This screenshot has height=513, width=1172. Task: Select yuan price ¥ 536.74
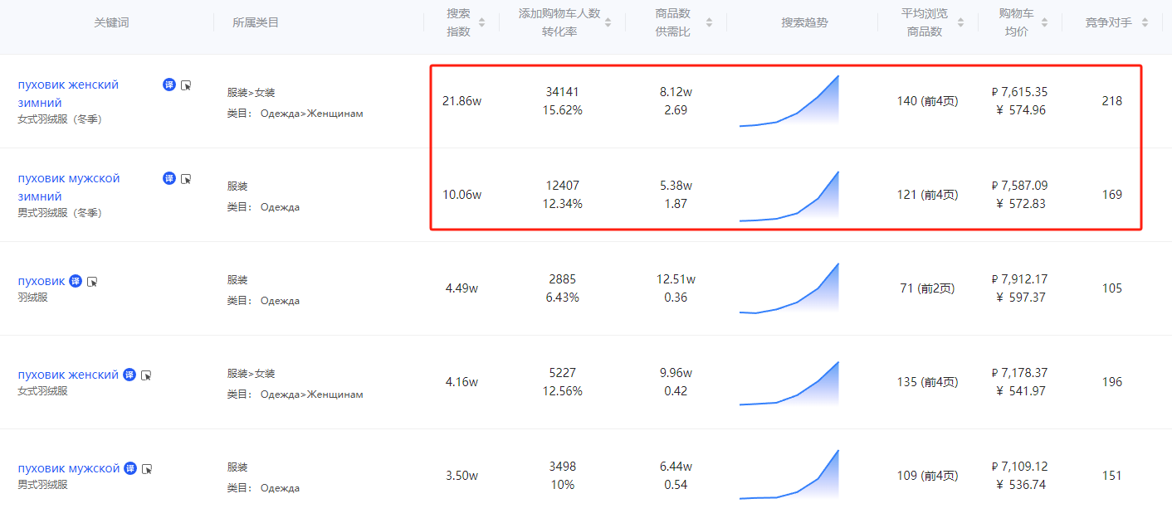click(x=1020, y=485)
